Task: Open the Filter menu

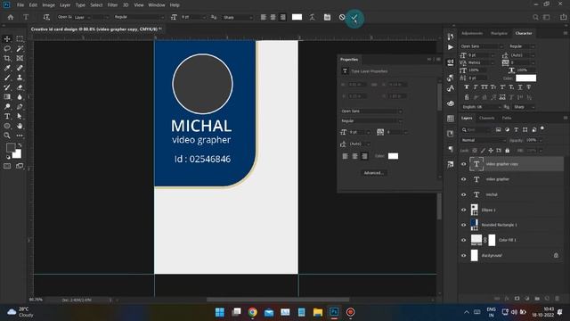Action: [x=112, y=5]
